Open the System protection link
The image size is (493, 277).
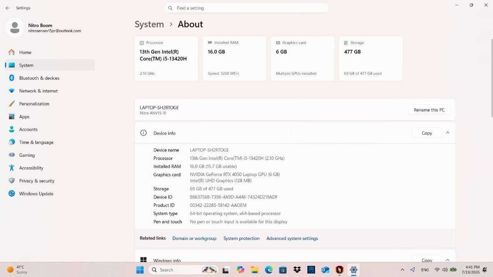click(242, 239)
